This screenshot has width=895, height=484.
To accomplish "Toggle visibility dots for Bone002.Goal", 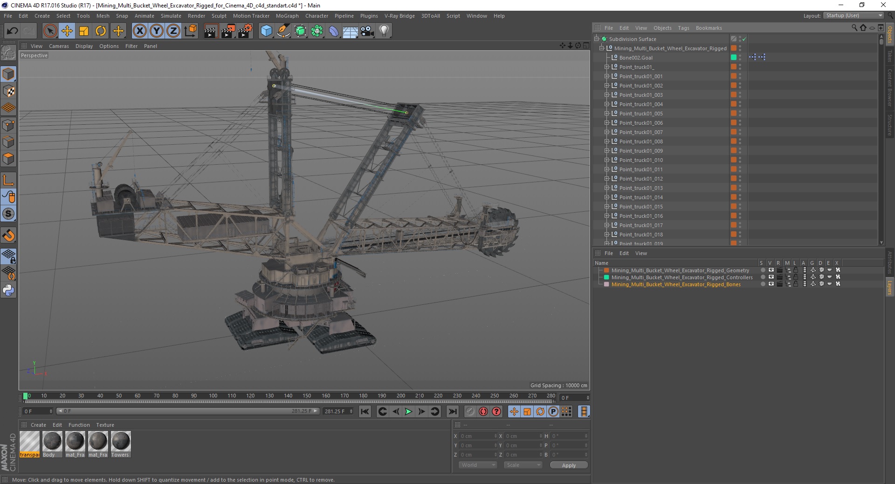I will click(x=740, y=58).
